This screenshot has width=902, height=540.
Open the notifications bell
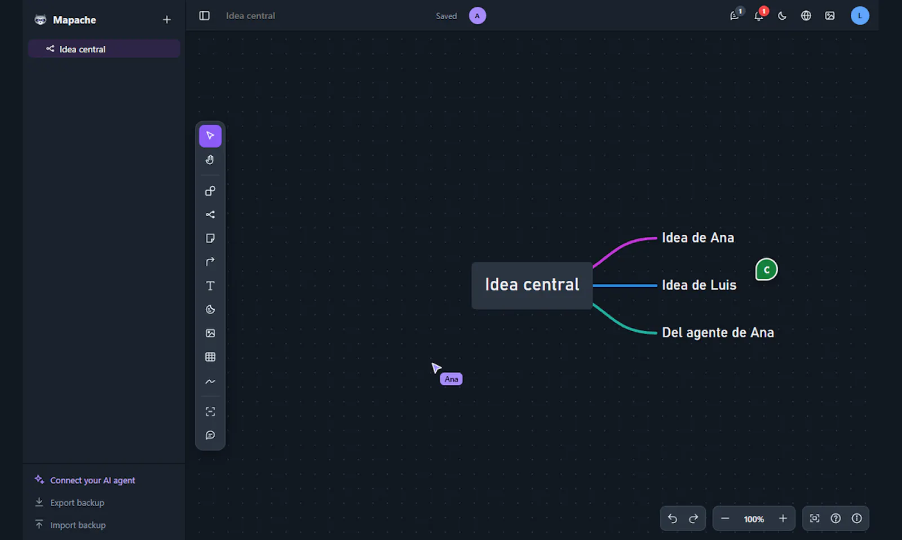click(759, 16)
